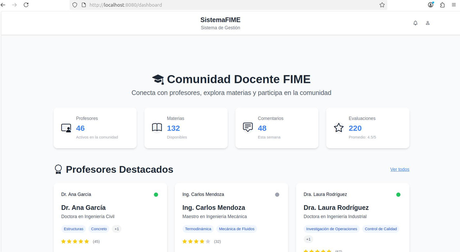460x252 pixels.
Task: Open the user profile icon
Action: 428,23
